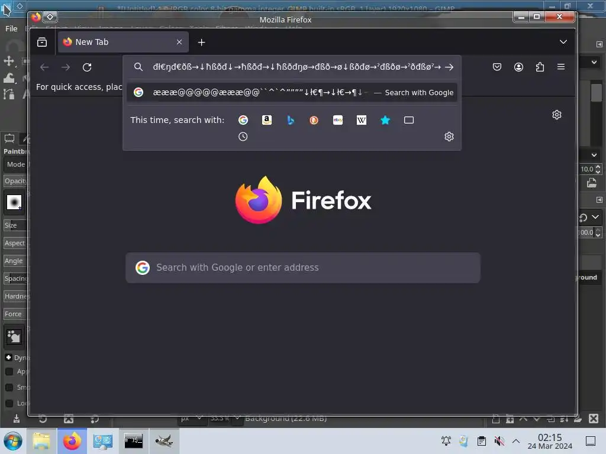This screenshot has width=606, height=454.
Task: Search this time with Google
Action: coord(243,120)
